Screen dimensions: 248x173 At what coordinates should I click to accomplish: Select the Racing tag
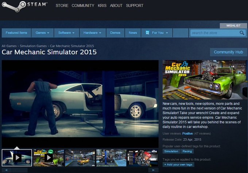pyautogui.click(x=187, y=151)
